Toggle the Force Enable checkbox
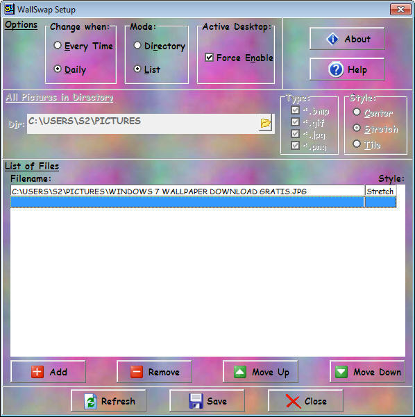 209,57
